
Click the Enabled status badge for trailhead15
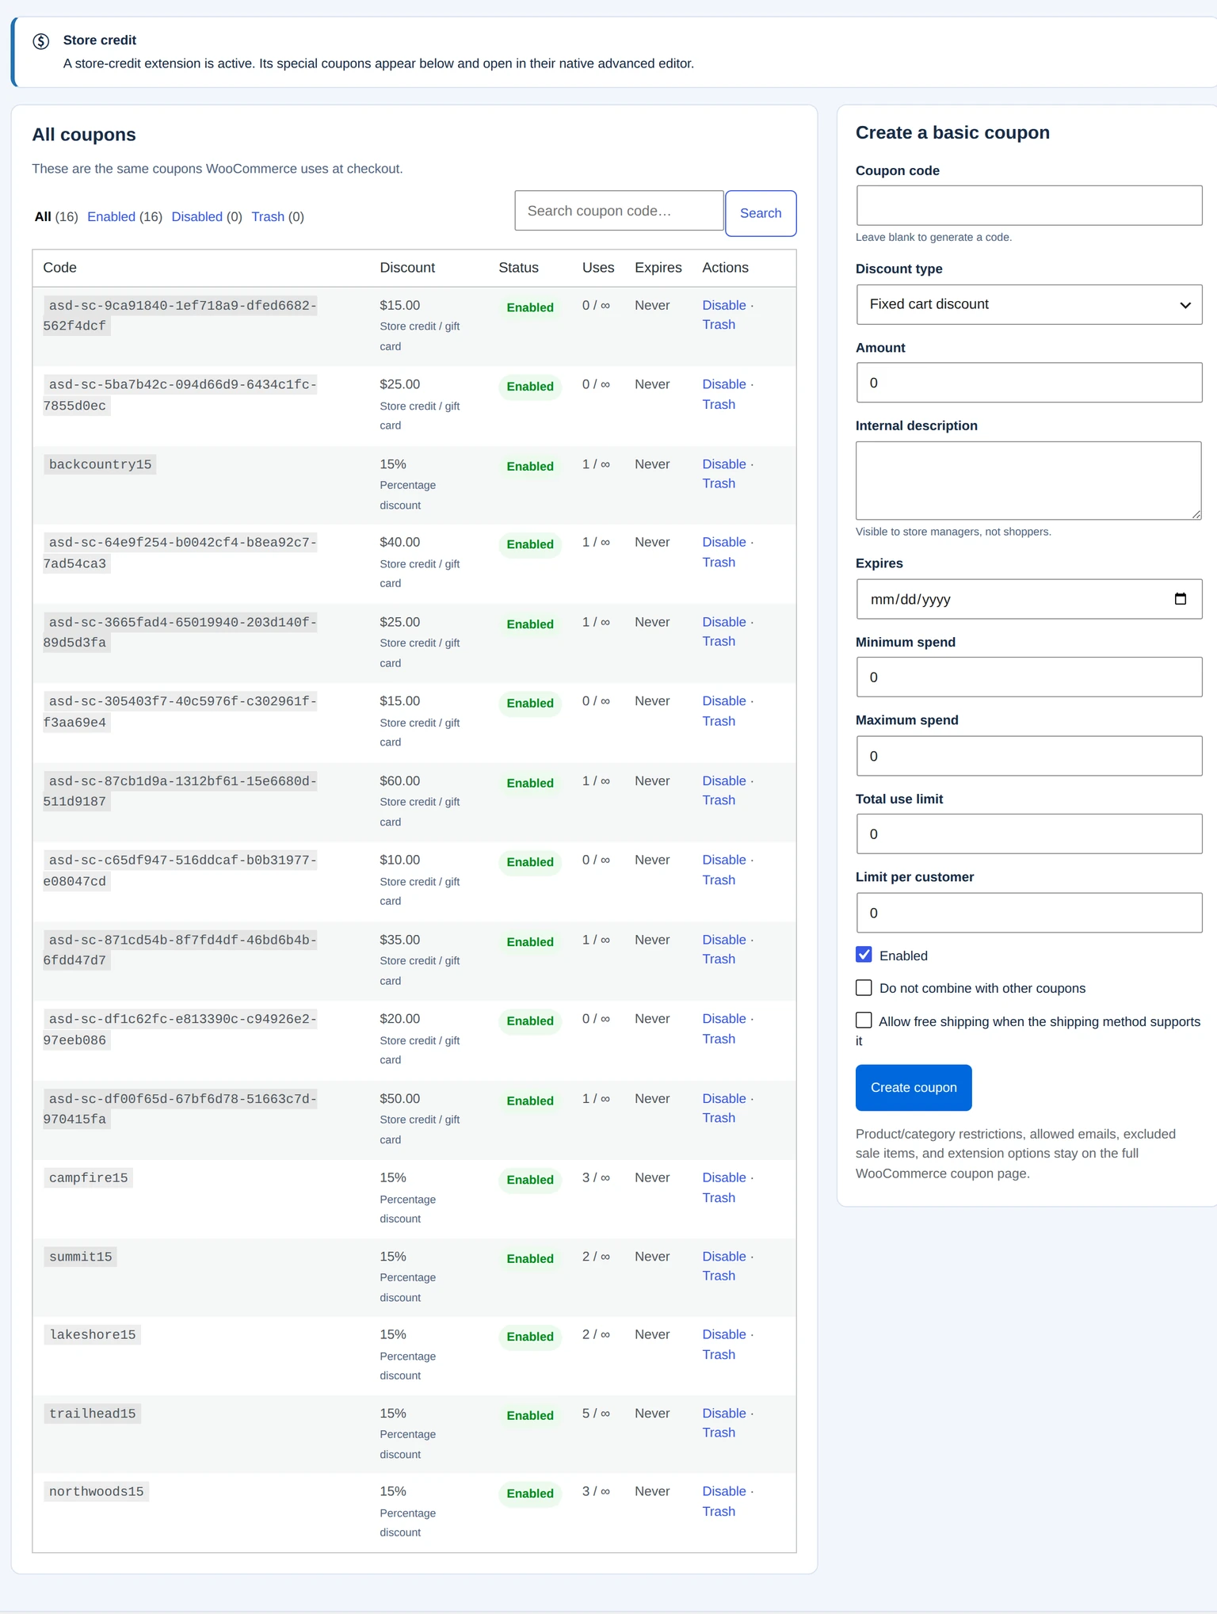(x=530, y=1415)
